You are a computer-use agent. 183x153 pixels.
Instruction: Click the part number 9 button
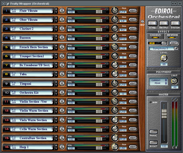(x=6, y=83)
